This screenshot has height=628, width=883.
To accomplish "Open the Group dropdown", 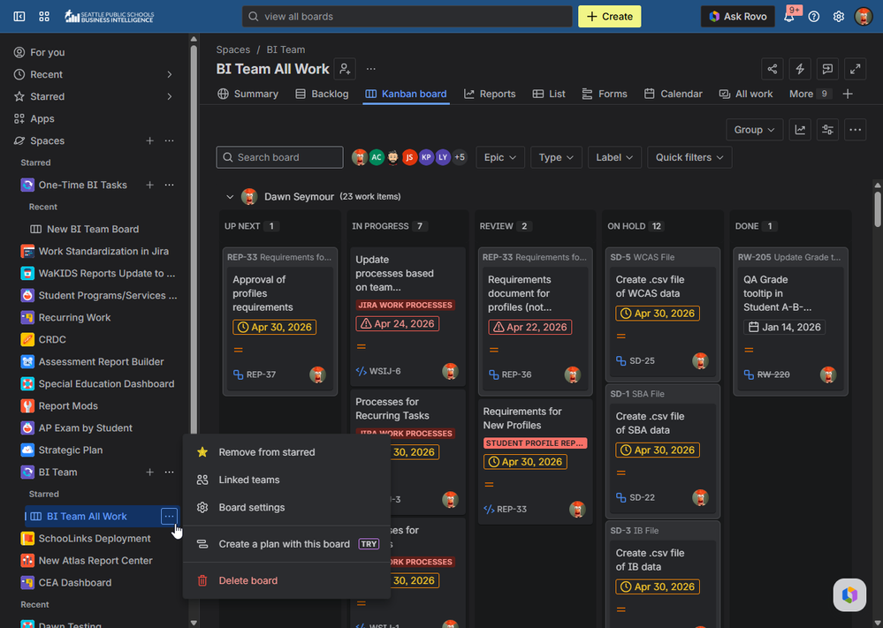I will click(x=754, y=130).
